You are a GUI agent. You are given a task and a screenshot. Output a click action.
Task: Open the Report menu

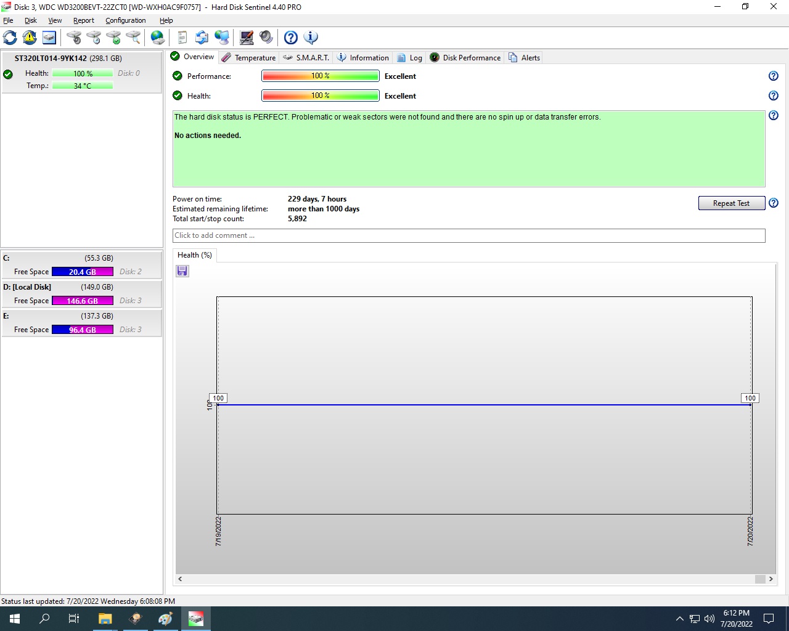click(x=84, y=20)
